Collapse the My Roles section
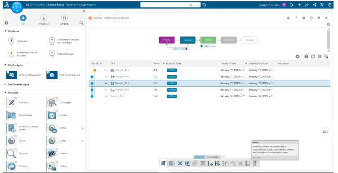 coord(5,31)
